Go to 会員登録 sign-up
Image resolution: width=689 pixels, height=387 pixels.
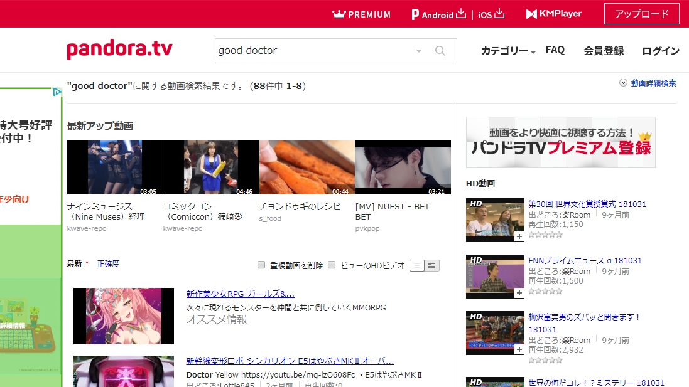point(604,51)
